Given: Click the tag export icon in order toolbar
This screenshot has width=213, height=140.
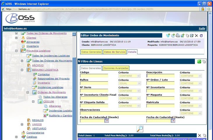Looking at the screenshot, I should click(x=168, y=36).
